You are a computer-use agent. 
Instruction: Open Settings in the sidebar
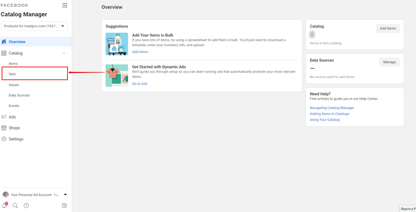click(16, 139)
